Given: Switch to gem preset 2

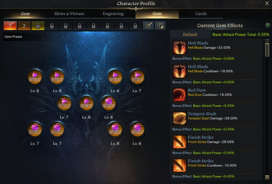Looking at the screenshot, I should pos(24,26).
